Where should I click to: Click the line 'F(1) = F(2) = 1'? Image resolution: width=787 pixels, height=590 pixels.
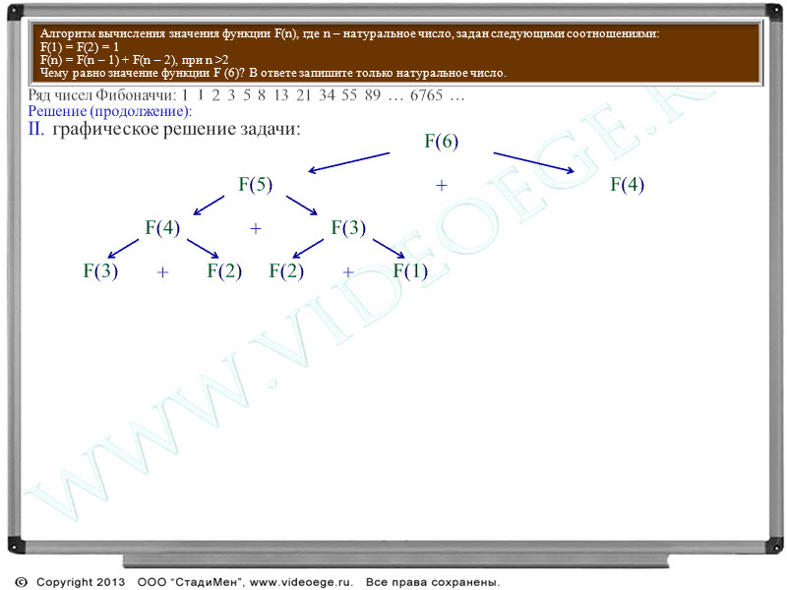pos(80,47)
